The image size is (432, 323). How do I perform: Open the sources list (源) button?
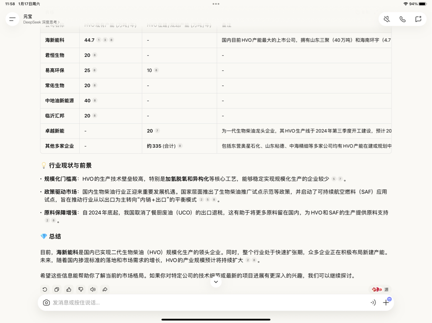tap(380, 289)
